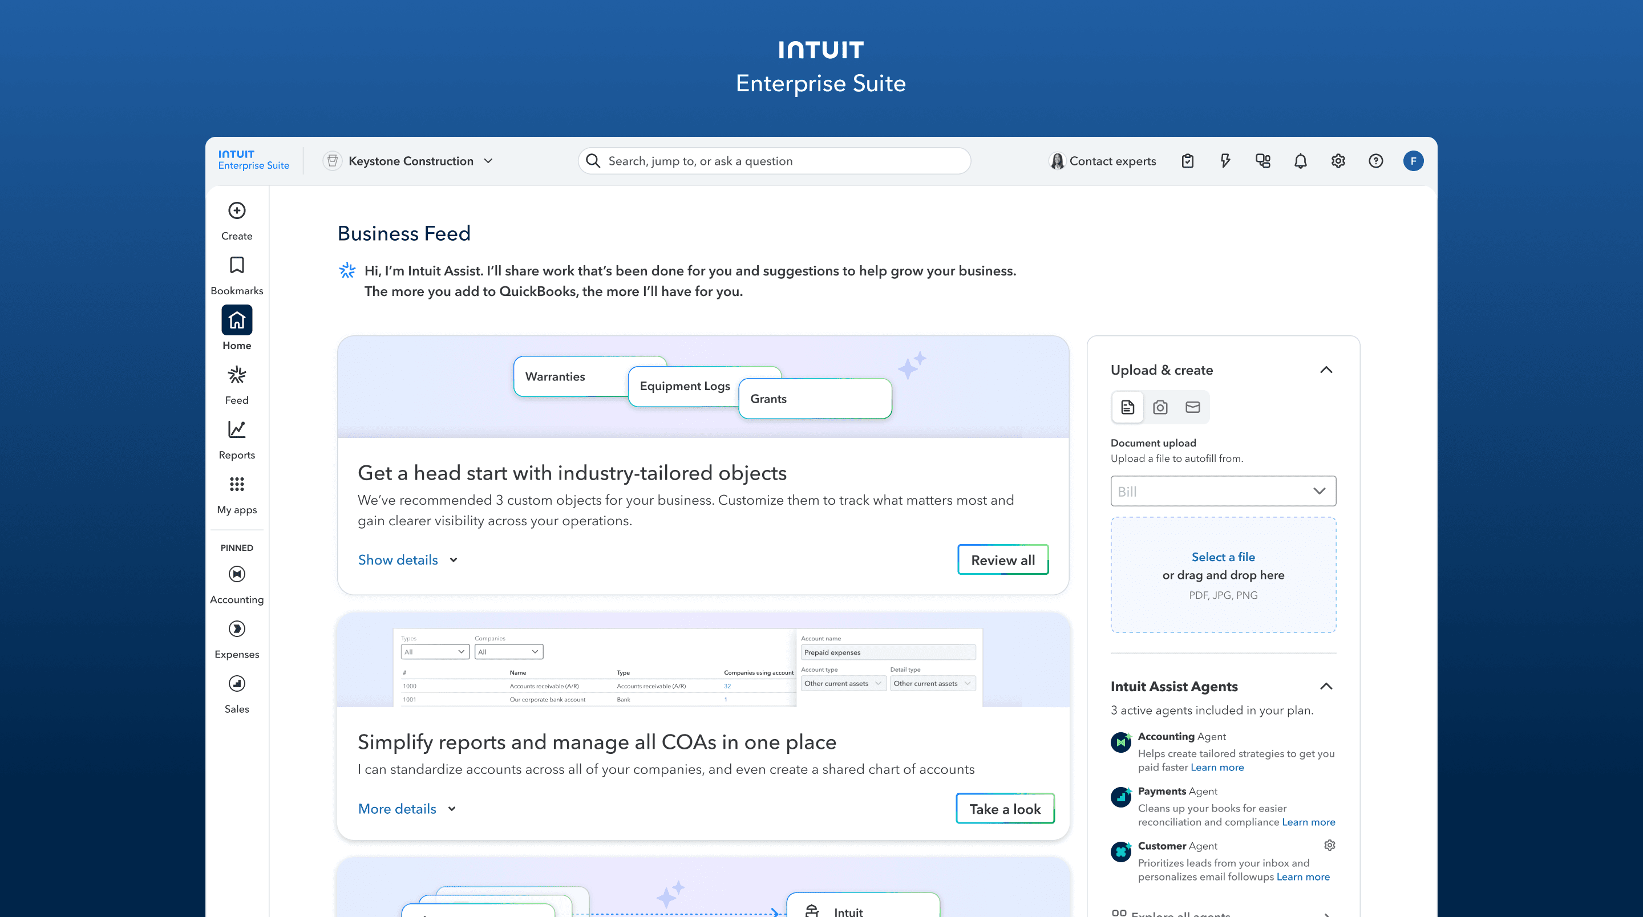1643x917 pixels.
Task: Open settings gear in top bar
Action: pyautogui.click(x=1337, y=161)
